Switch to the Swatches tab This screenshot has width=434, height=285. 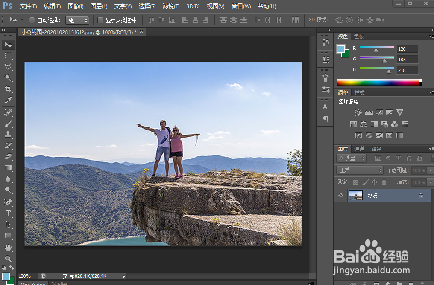tap(359, 37)
